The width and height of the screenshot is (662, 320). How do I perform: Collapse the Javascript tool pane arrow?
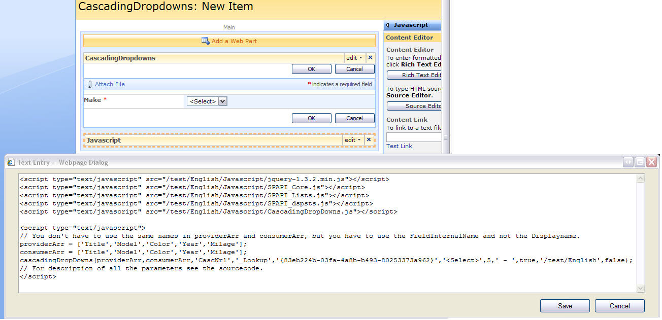(388, 25)
